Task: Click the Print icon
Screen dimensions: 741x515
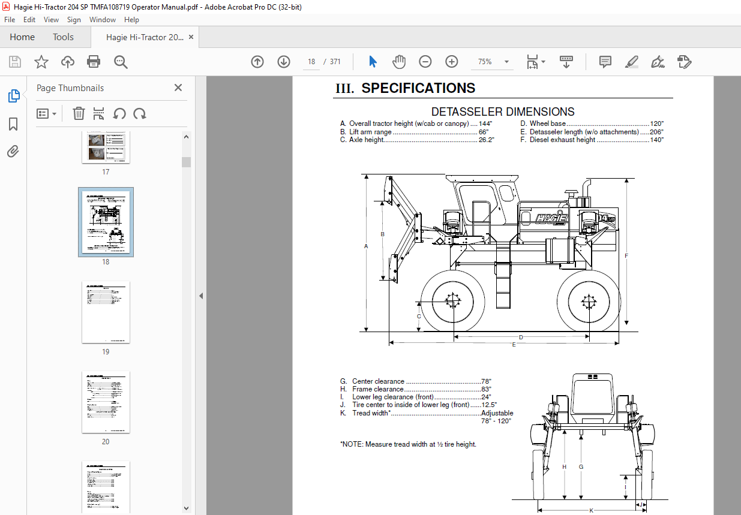Action: [94, 62]
